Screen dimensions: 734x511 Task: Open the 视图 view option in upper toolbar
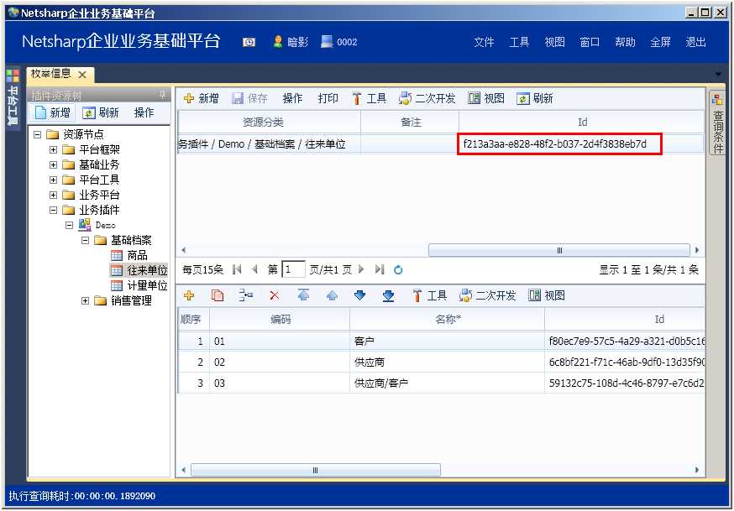point(486,98)
